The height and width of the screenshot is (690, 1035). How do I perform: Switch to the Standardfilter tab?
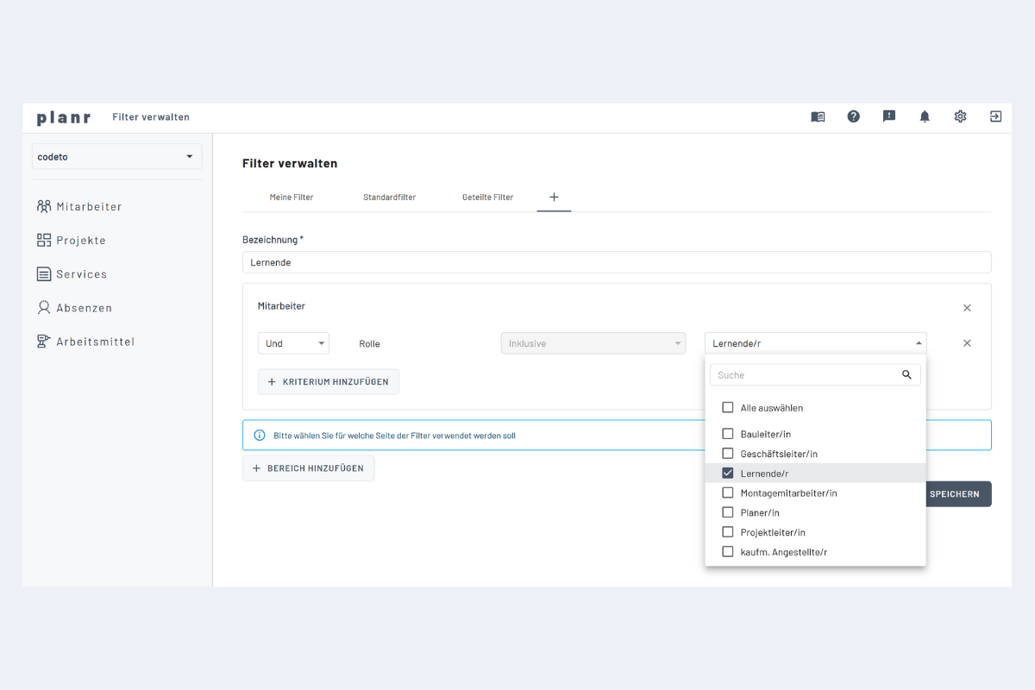(x=390, y=197)
